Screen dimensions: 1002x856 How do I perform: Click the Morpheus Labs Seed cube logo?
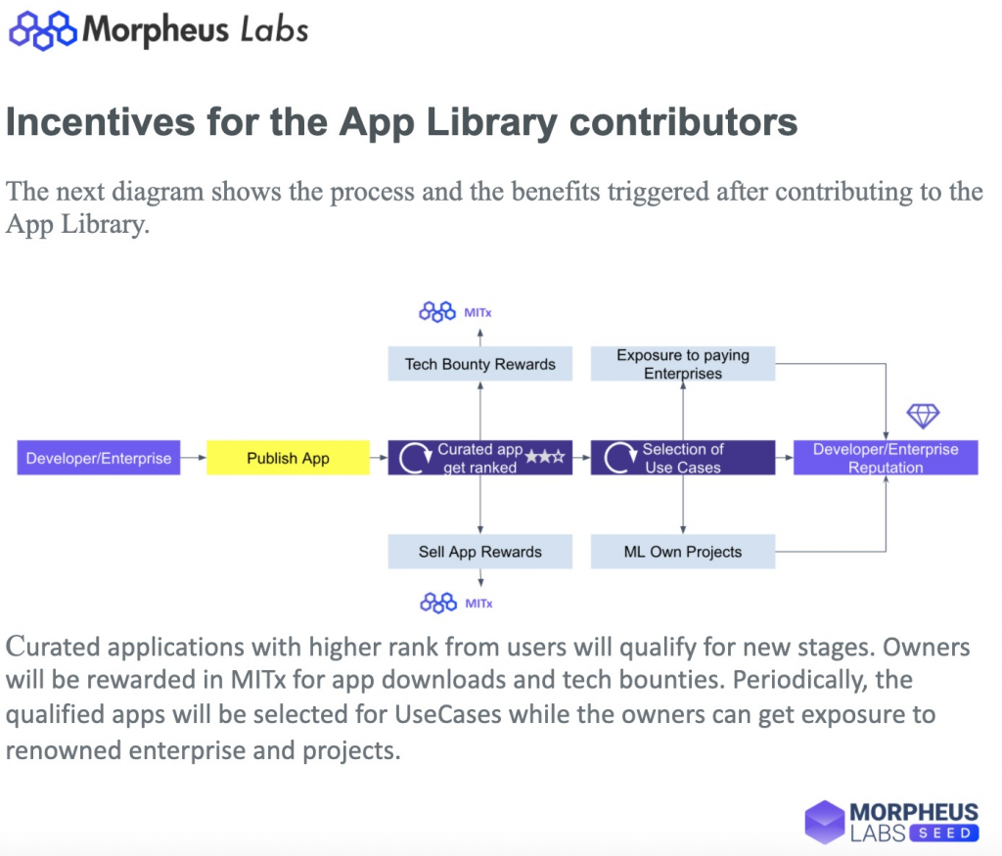pos(824,822)
